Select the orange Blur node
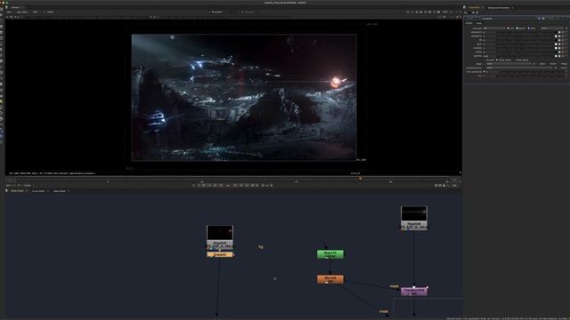 [330, 279]
